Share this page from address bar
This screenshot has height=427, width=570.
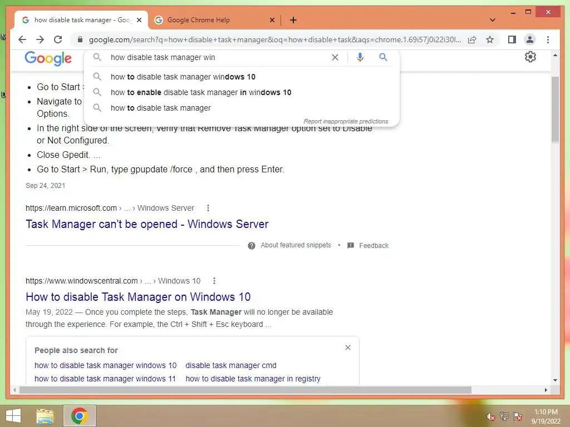pos(472,39)
